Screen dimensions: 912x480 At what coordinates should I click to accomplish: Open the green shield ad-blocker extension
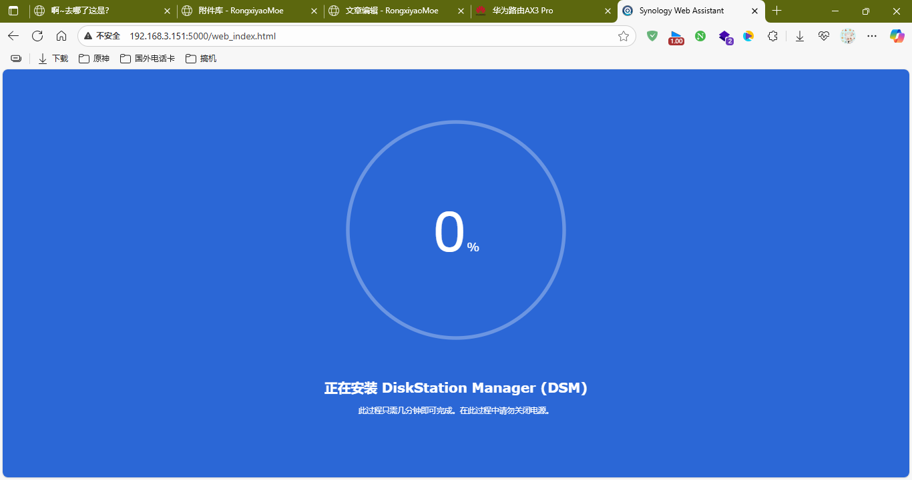(652, 36)
